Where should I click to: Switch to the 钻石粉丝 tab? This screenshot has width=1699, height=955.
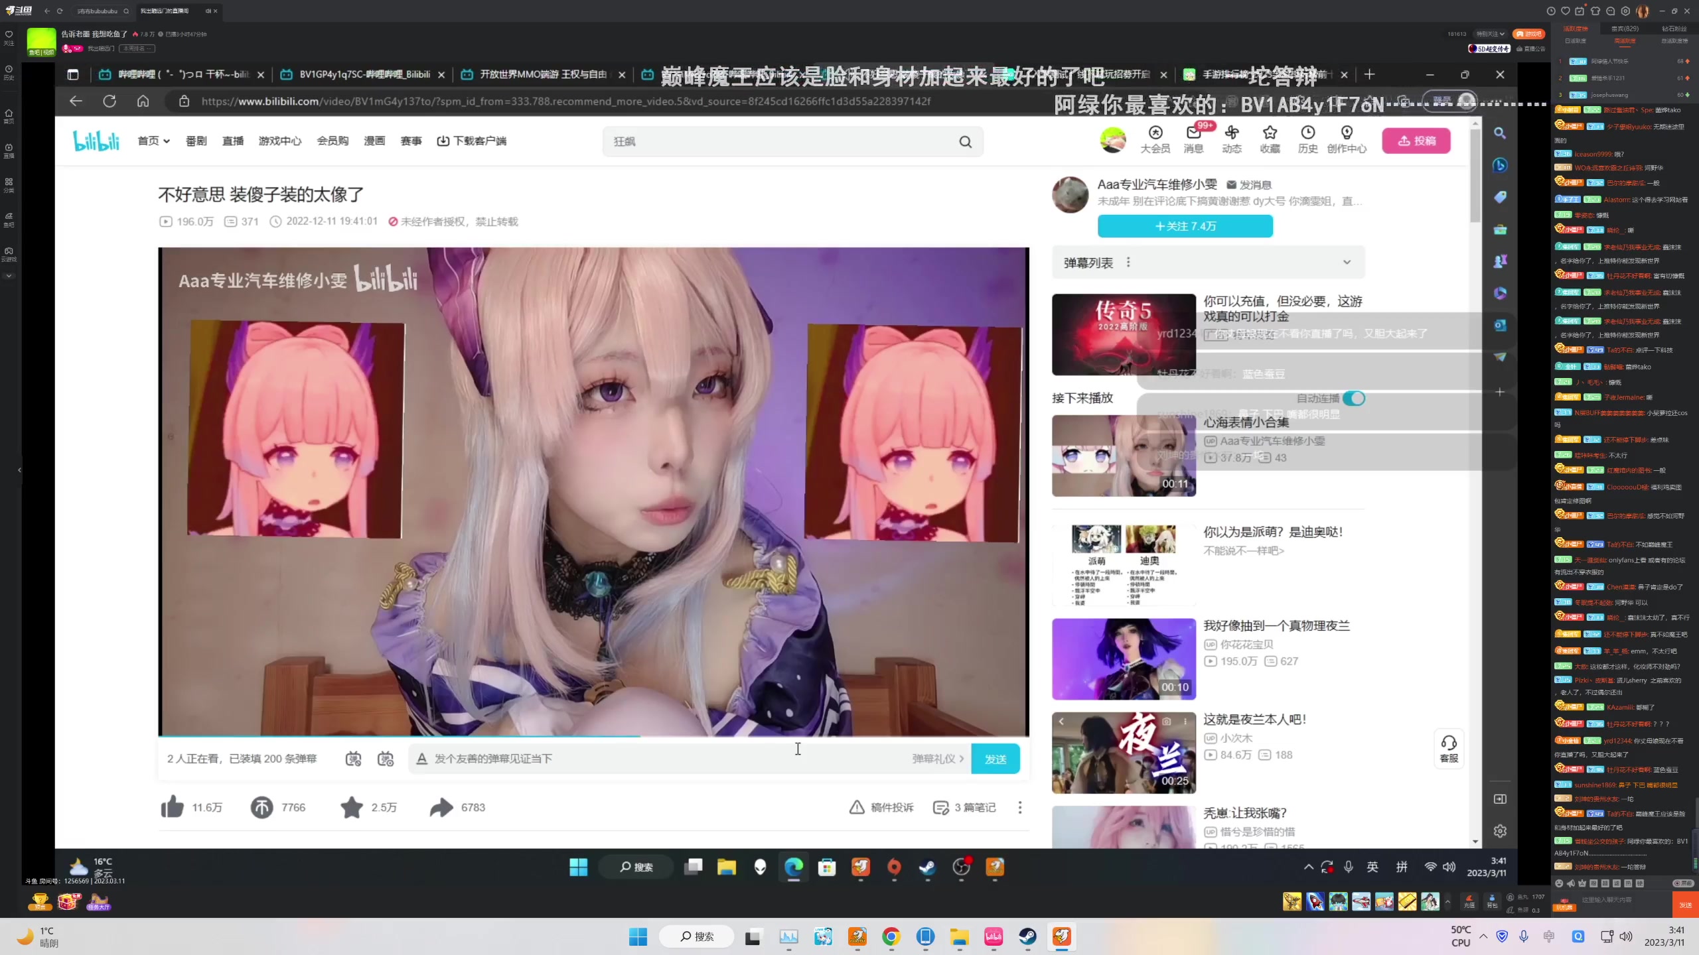(1674, 29)
